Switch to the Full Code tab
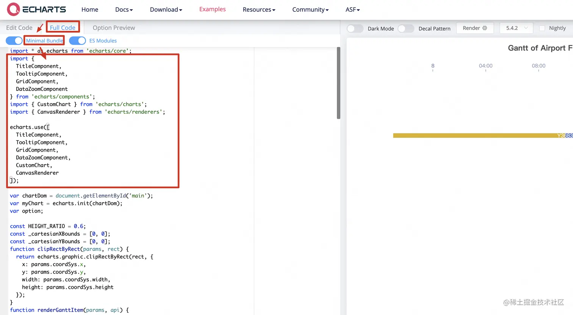 coord(63,28)
